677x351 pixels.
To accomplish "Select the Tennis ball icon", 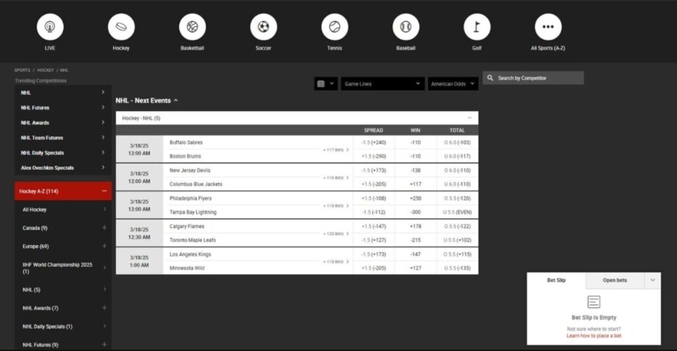I will 335,26.
